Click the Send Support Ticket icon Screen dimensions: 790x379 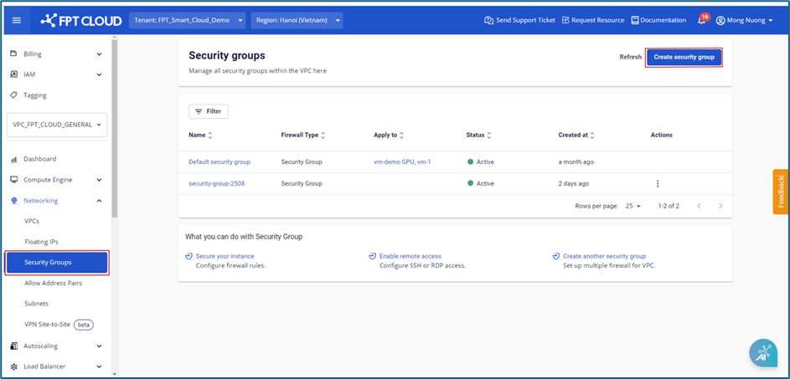[488, 20]
